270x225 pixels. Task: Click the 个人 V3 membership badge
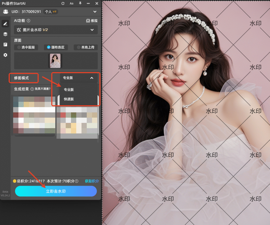[x=51, y=12]
